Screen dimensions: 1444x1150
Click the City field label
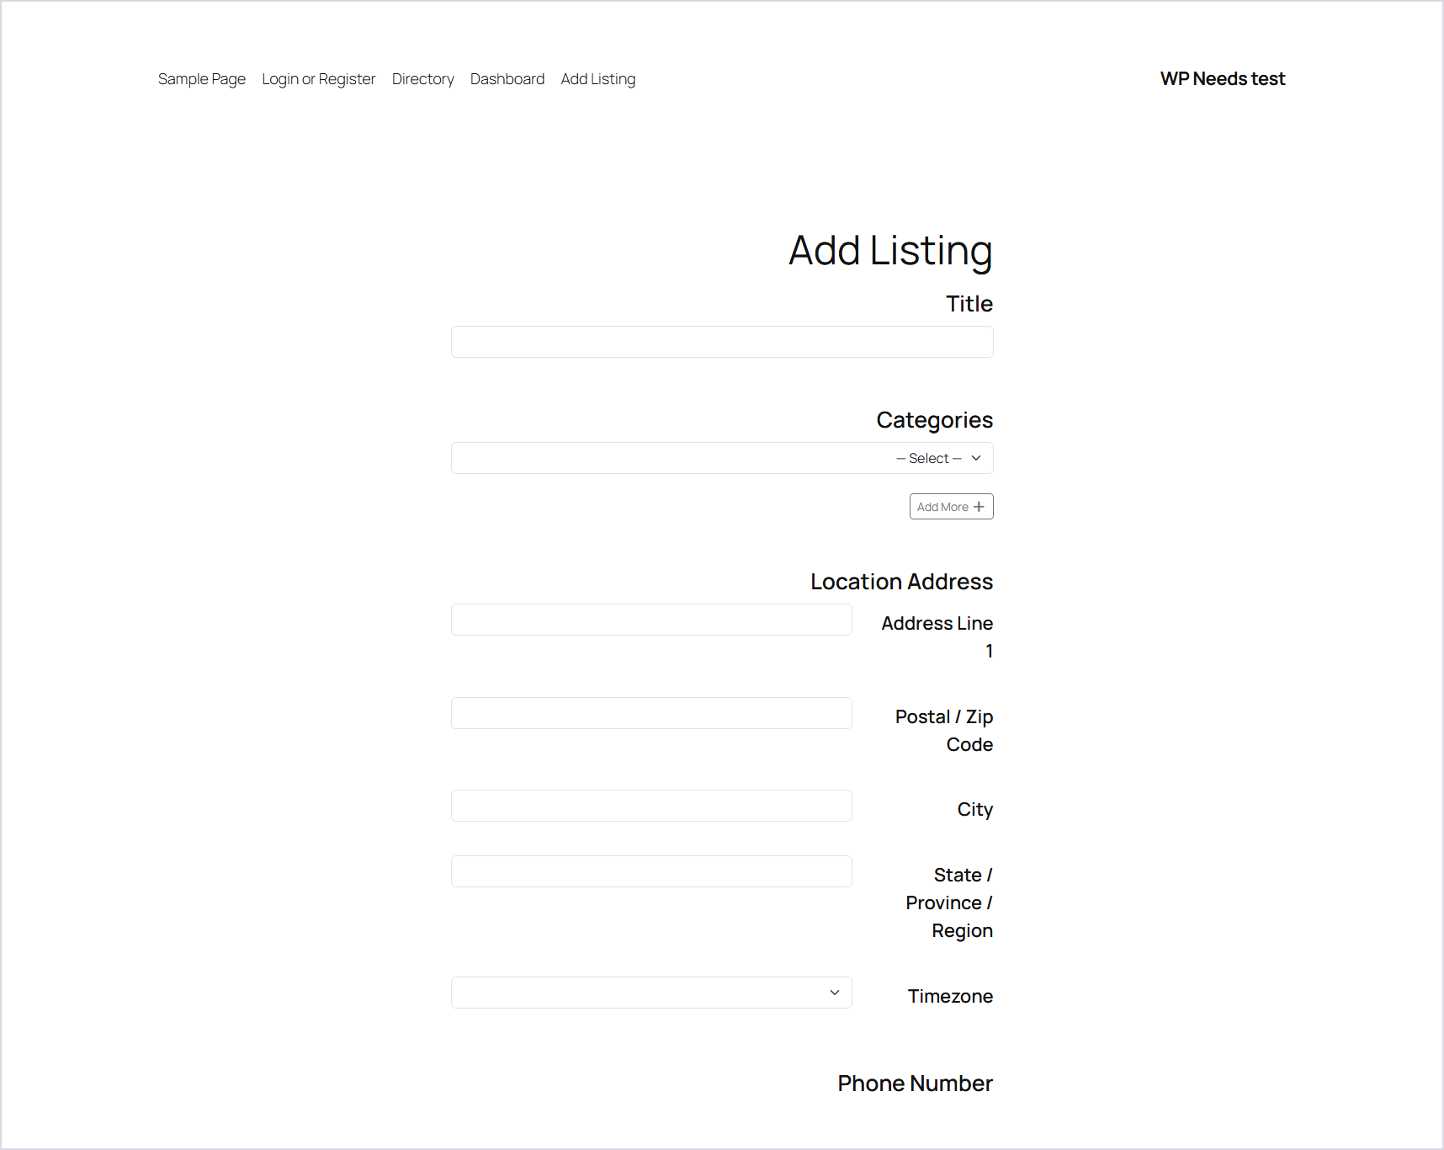(x=974, y=810)
